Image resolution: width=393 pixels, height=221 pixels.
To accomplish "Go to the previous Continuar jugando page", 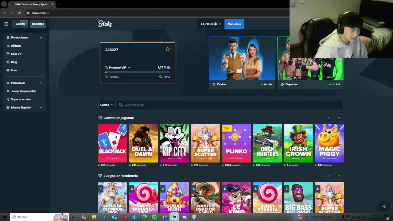I will [x=329, y=118].
